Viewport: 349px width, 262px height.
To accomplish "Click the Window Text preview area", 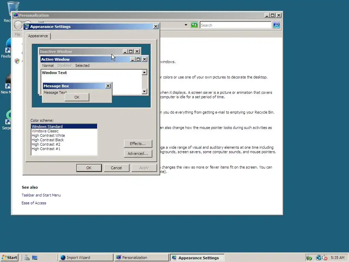I will point(91,76).
